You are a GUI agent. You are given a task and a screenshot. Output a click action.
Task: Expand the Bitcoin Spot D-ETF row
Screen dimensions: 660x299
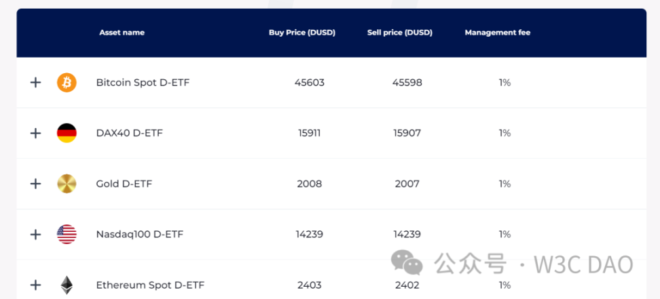[36, 83]
